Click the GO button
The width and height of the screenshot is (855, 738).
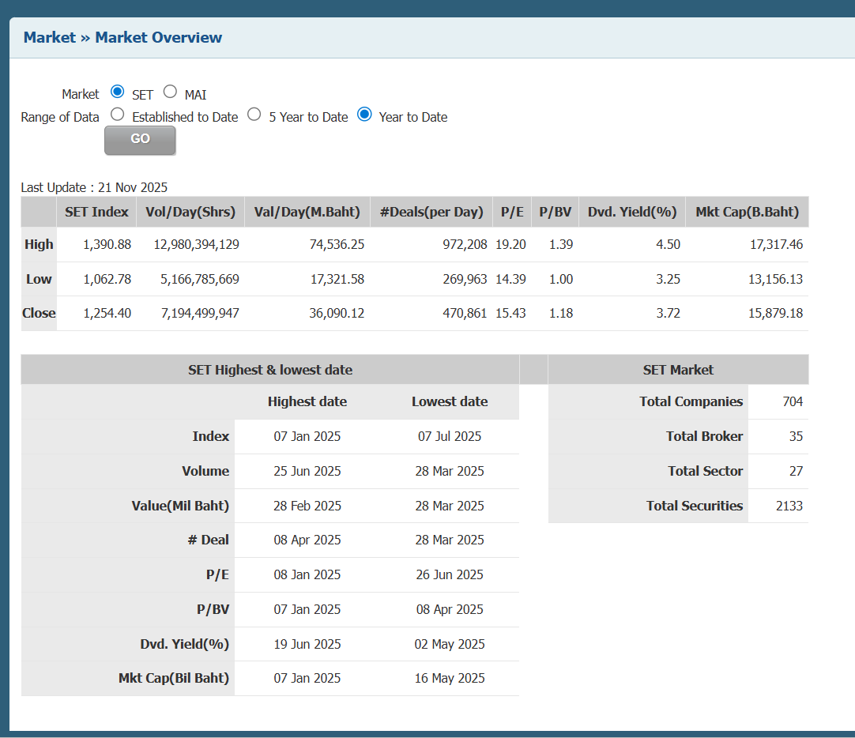point(140,140)
